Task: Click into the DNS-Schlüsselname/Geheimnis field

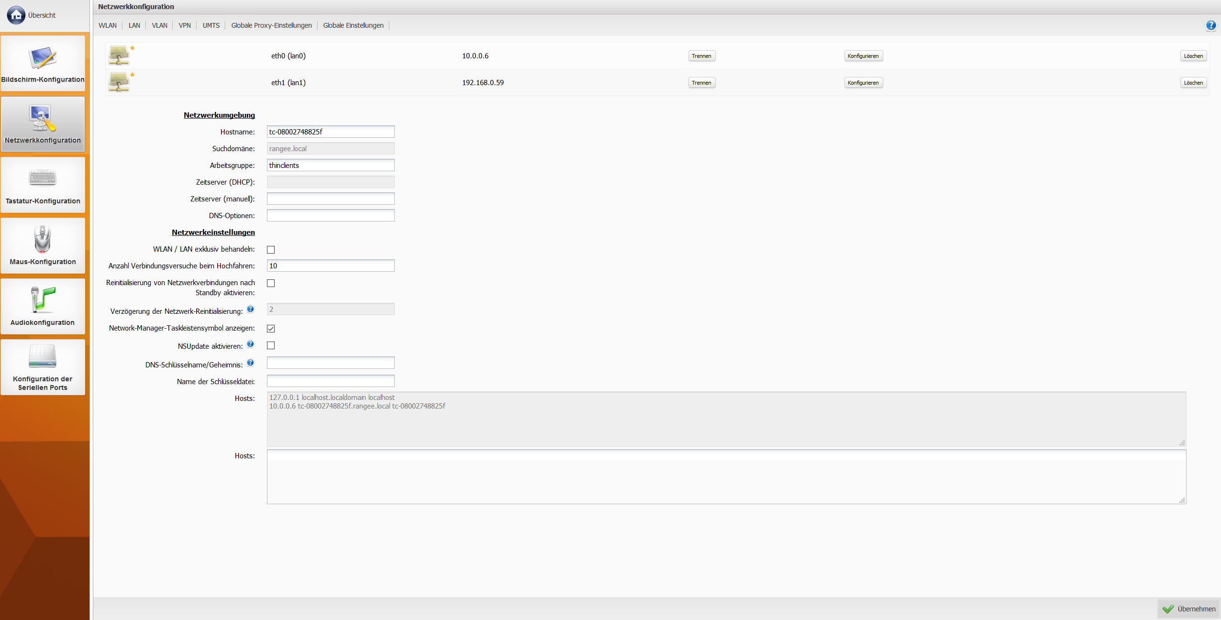Action: [331, 363]
